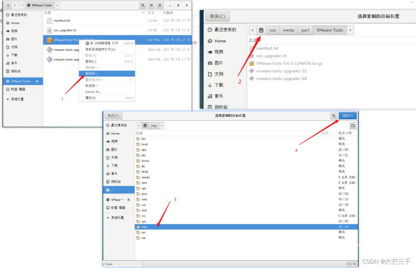This screenshot has width=416, height=268.
Task: Select the var folder in bottom dialog
Action: coord(247,238)
